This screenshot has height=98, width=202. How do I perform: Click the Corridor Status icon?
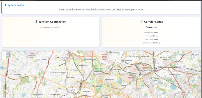pyautogui.click(x=142, y=22)
